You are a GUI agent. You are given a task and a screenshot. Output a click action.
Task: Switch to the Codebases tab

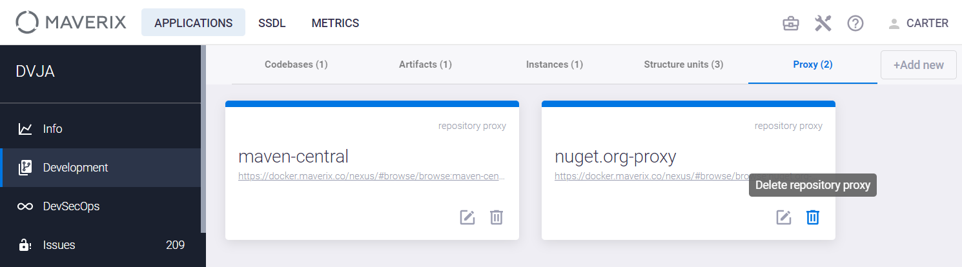296,64
